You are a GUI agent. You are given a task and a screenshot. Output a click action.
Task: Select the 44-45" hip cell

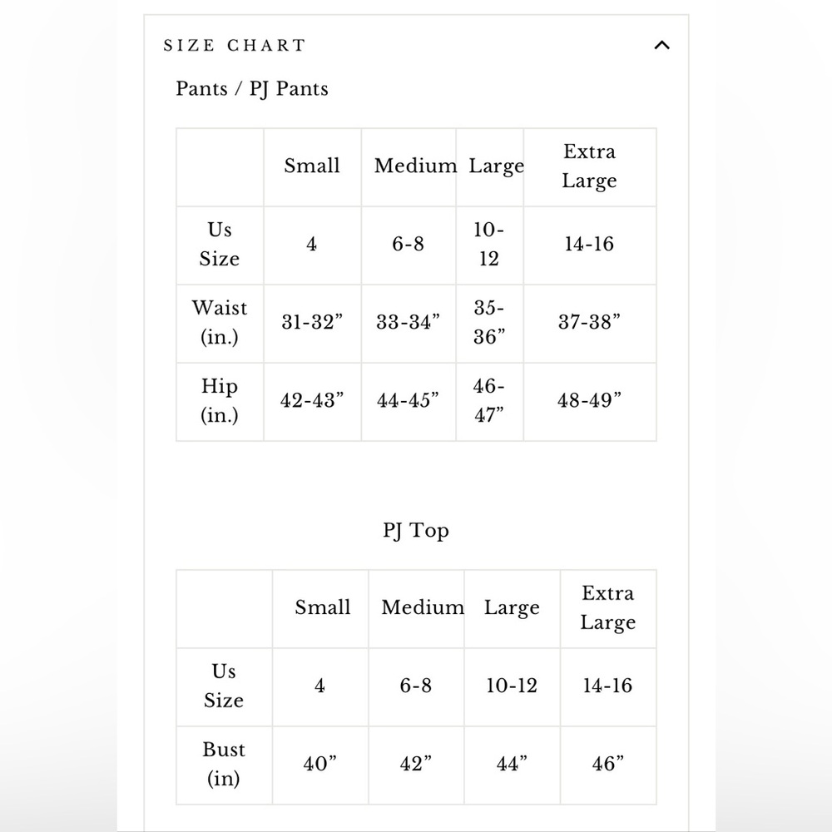click(x=408, y=401)
